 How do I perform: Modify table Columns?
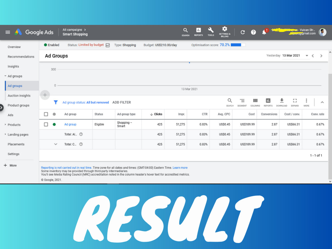point(255,102)
